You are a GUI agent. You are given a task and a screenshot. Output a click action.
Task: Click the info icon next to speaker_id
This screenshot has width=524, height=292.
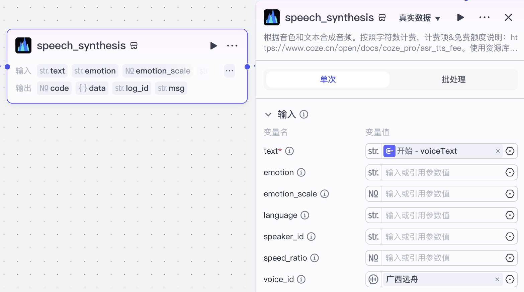(x=311, y=237)
